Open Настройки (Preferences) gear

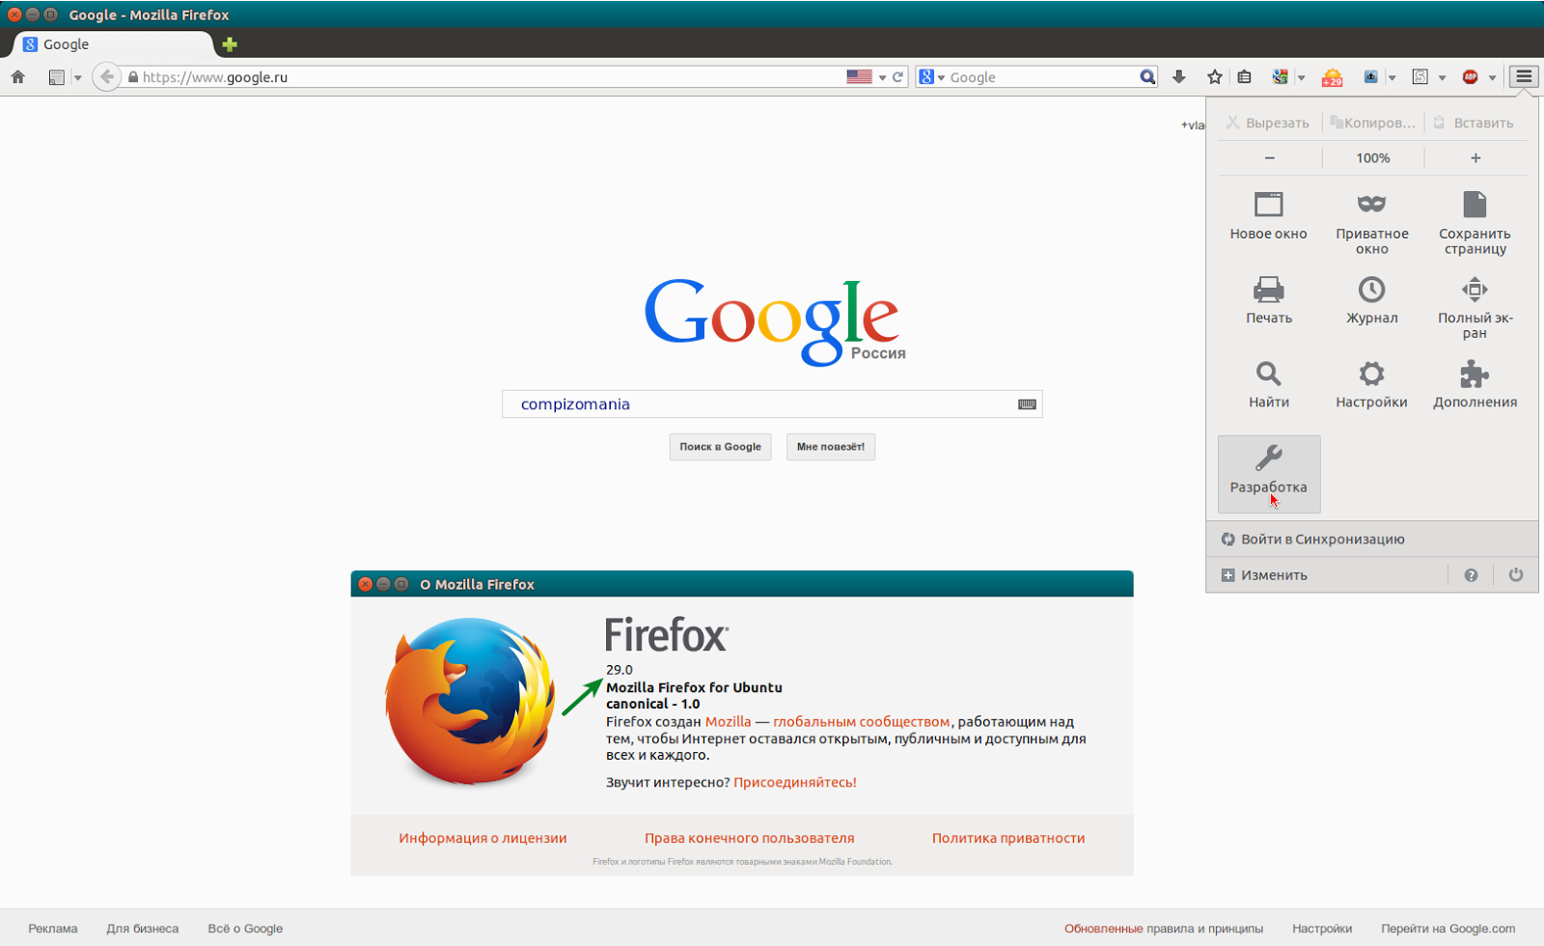point(1371,384)
